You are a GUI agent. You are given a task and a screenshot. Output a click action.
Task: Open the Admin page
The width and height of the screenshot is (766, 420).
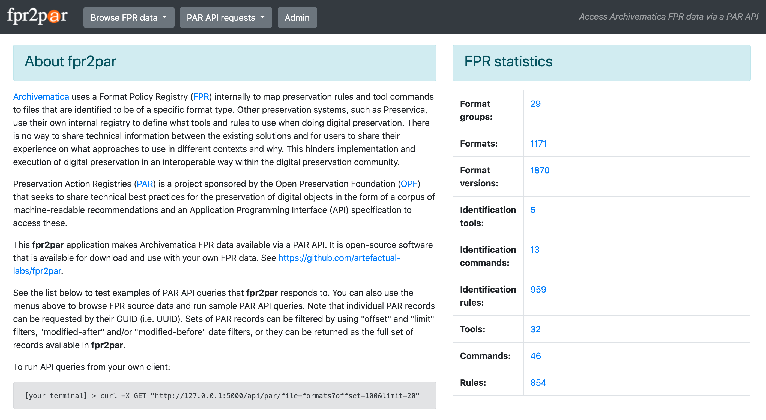(297, 17)
